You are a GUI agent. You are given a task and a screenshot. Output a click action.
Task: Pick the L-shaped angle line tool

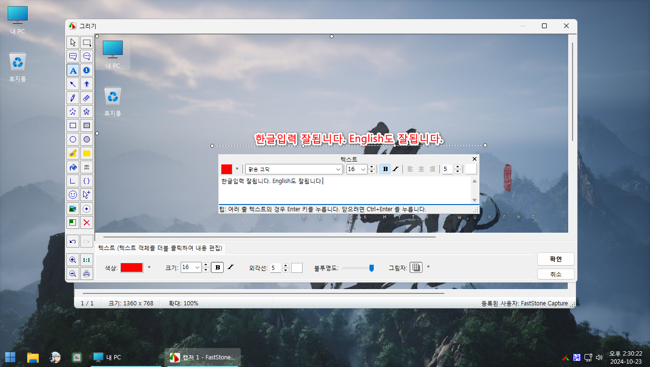pos(73,181)
